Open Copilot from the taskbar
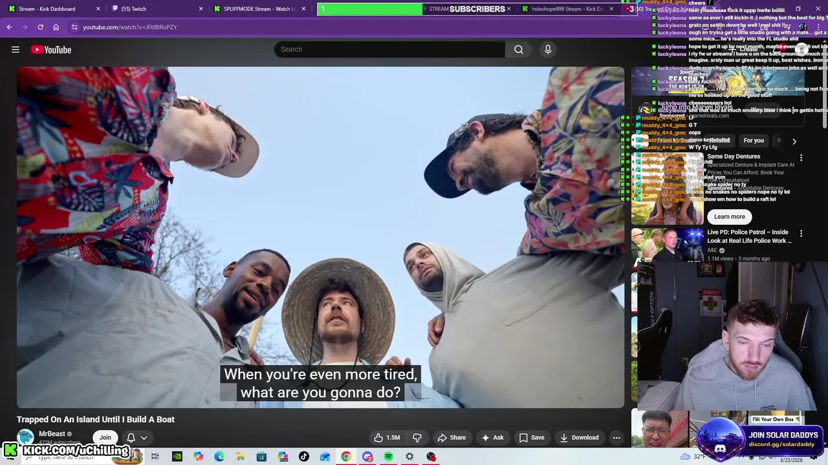The width and height of the screenshot is (828, 465). pos(198,457)
